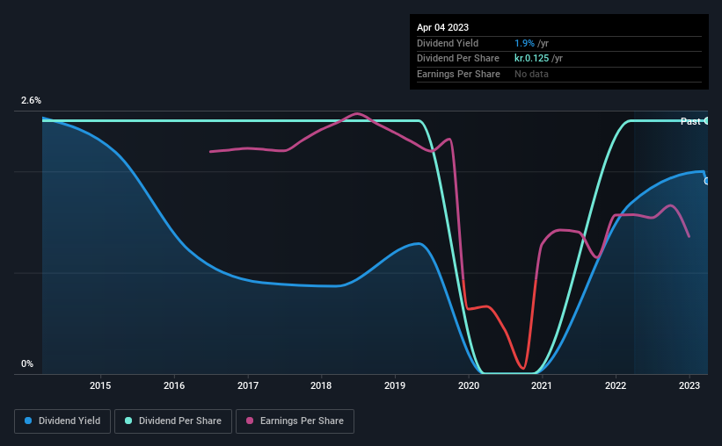Click the 2018 x-axis label
The height and width of the screenshot is (446, 722).
click(x=321, y=385)
